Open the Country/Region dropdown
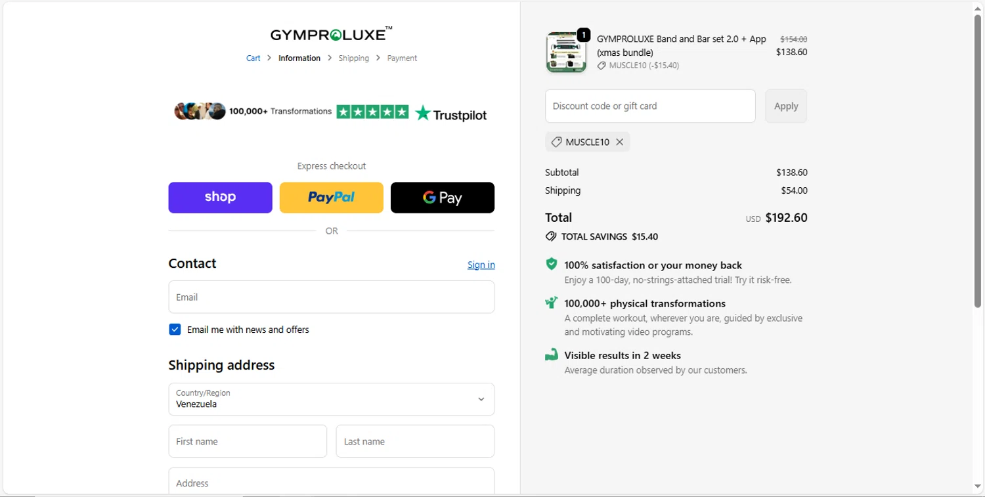985x497 pixels. [x=332, y=399]
